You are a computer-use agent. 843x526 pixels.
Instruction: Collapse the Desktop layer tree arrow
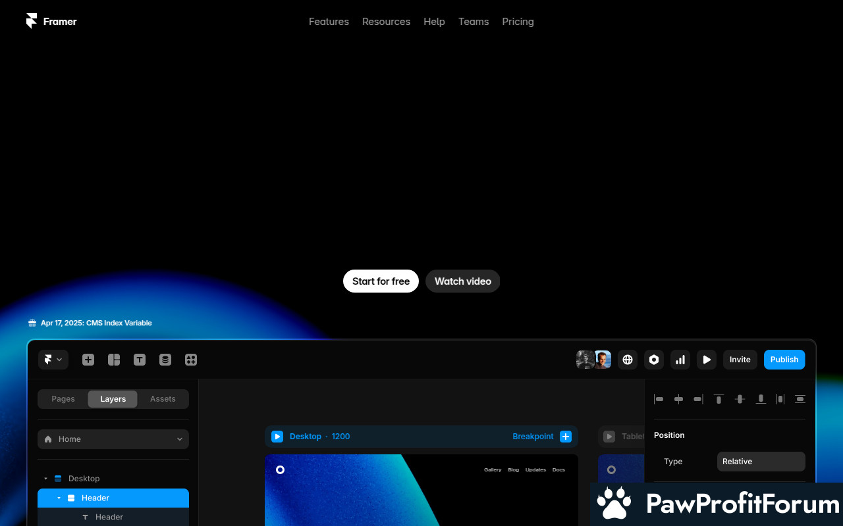pyautogui.click(x=45, y=479)
